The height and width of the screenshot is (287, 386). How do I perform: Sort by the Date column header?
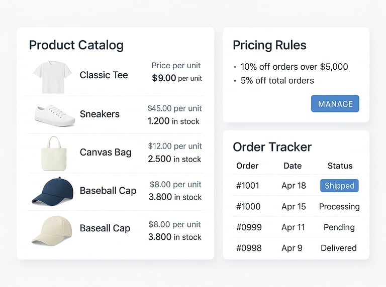[x=293, y=166]
